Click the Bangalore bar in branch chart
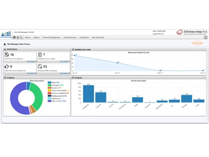 tap(89, 94)
